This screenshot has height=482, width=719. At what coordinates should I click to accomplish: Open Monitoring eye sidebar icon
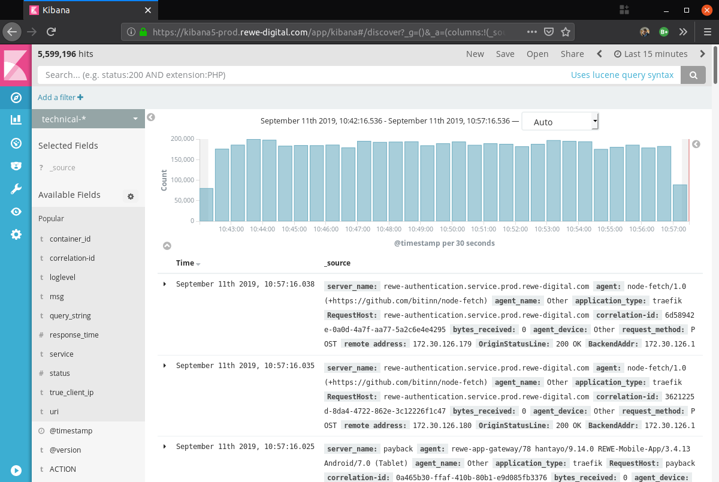[x=16, y=212]
